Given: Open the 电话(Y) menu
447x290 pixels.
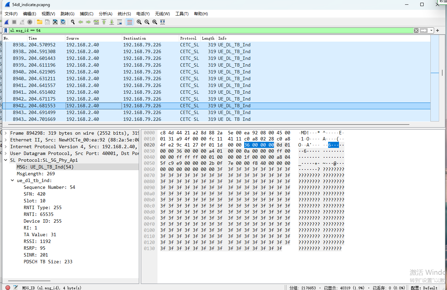Looking at the screenshot, I should [143, 14].
